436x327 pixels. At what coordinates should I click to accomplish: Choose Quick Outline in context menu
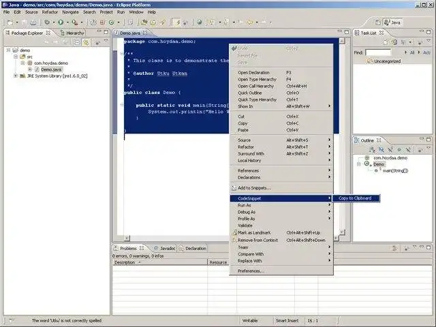281,93
